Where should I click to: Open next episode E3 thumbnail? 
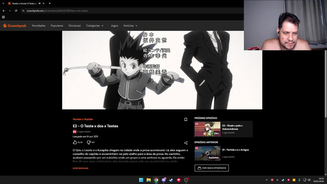click(x=207, y=129)
